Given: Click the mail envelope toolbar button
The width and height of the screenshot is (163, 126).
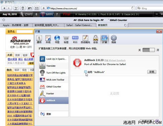Looking at the screenshot, I should [x=37, y=8].
